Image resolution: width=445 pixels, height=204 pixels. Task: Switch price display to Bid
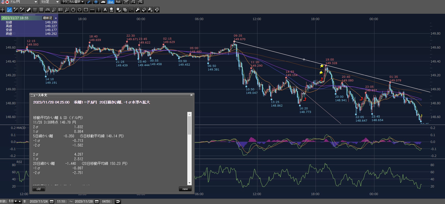coord(111,2)
